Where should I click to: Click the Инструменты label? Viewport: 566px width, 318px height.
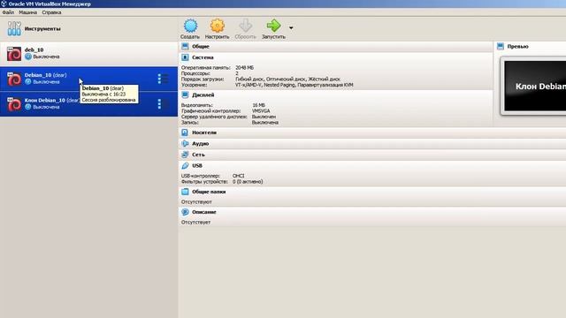[42, 28]
